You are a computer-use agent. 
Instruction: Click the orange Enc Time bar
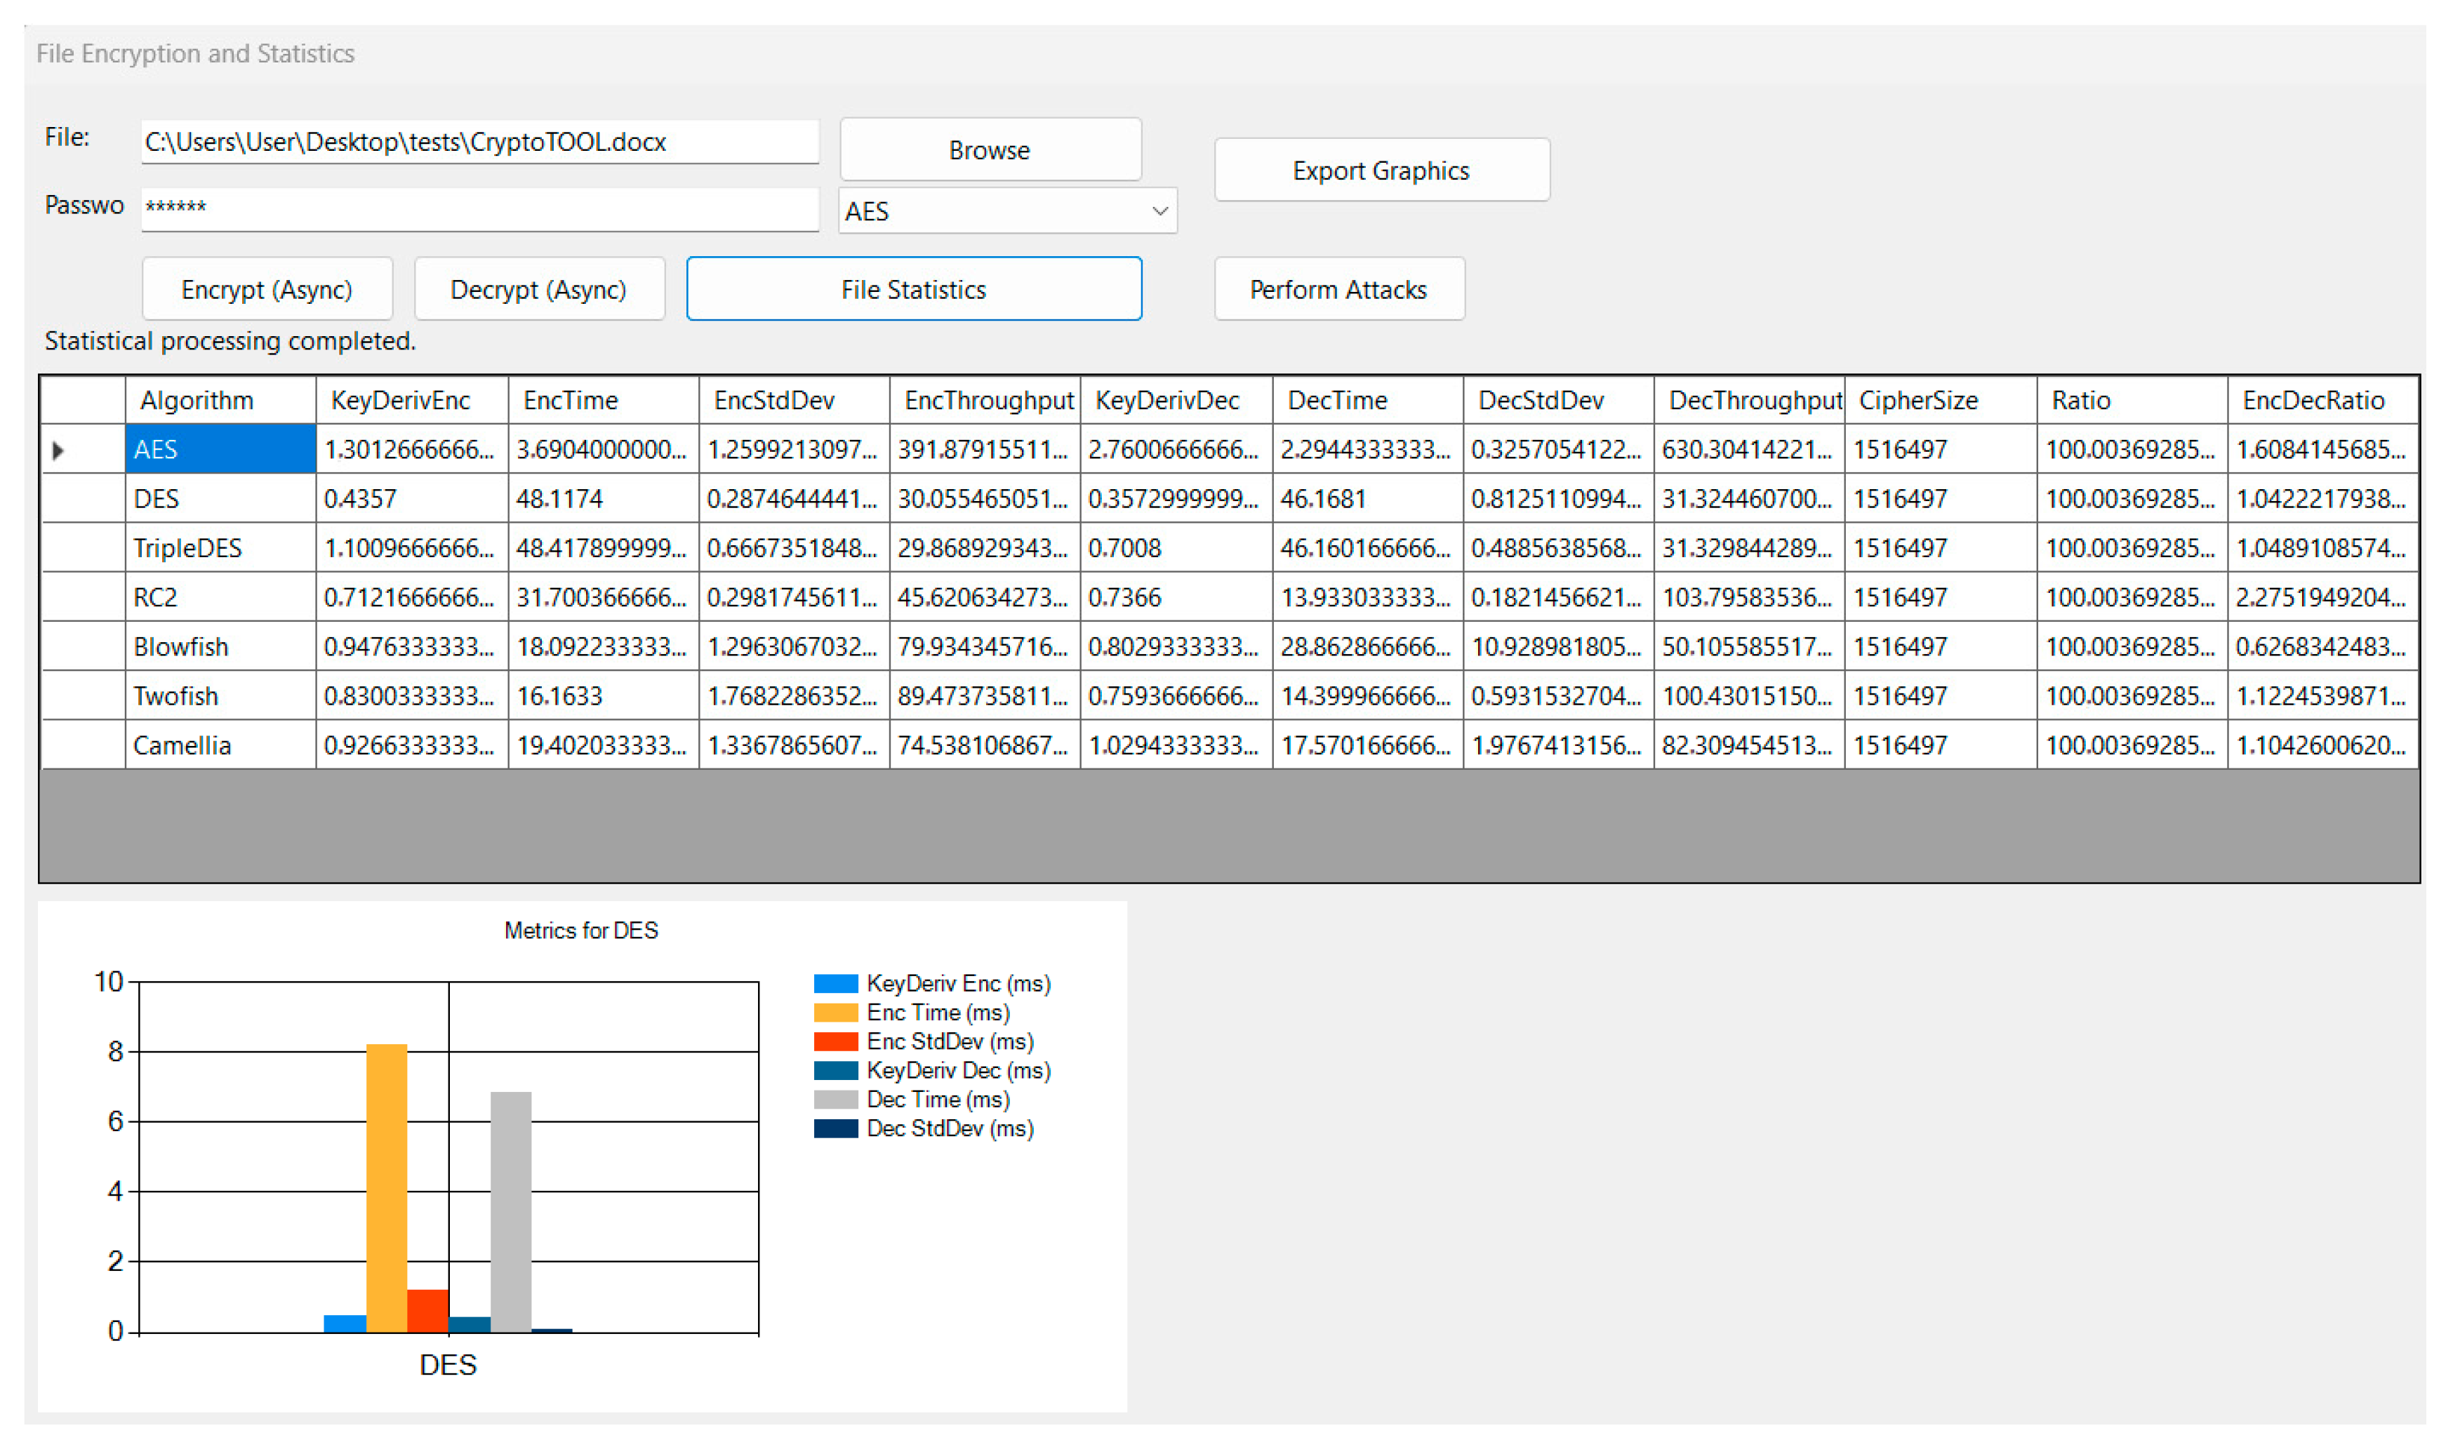pos(387,1187)
